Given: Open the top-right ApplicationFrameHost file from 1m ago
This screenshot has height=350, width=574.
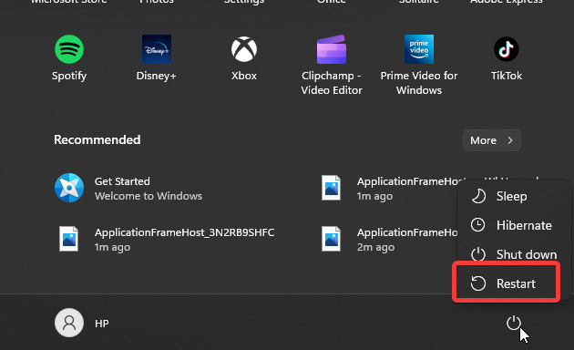Looking at the screenshot, I should tap(388, 188).
